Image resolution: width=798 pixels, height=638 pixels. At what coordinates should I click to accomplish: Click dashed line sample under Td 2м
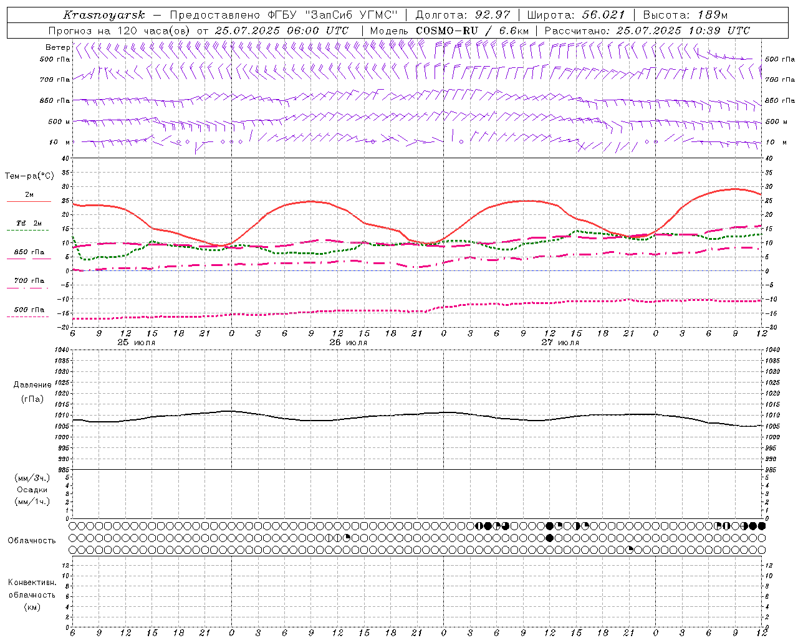pyautogui.click(x=29, y=231)
